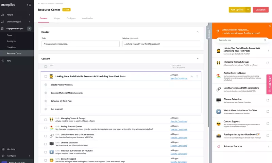Screen dimensions: 272x163
Task: Check the Managing Teams & Groups row checkbox
Action: coord(46,120)
